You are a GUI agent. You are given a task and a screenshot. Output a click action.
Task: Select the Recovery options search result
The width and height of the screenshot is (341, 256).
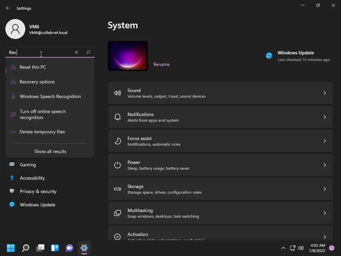(50, 82)
